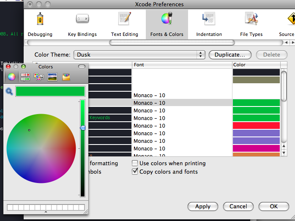295x221 pixels.
Task: Open the Text Editing preferences pane
Action: (x=125, y=24)
